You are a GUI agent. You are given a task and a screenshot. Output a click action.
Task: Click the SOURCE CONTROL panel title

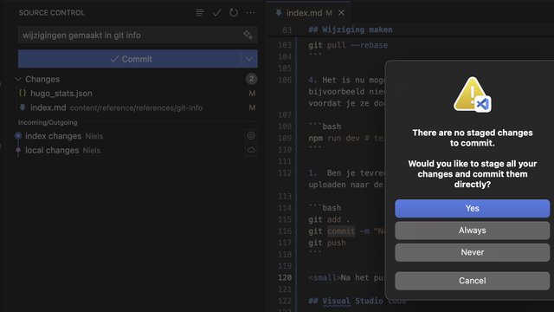pos(52,13)
